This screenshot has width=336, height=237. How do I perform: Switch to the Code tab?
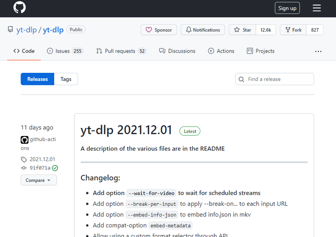coord(24,51)
